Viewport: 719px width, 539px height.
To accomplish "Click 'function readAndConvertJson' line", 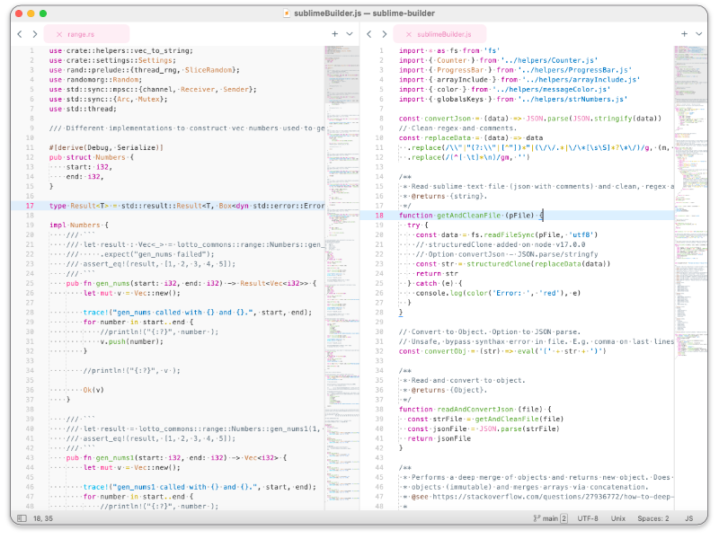I will tap(475, 410).
